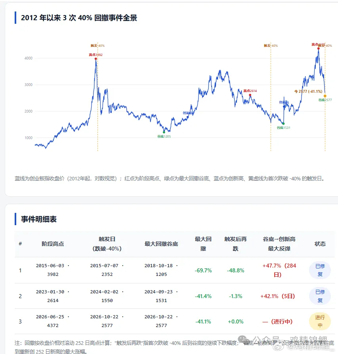Click the 阶段高点 column header
338x354 pixels.
pos(53,244)
